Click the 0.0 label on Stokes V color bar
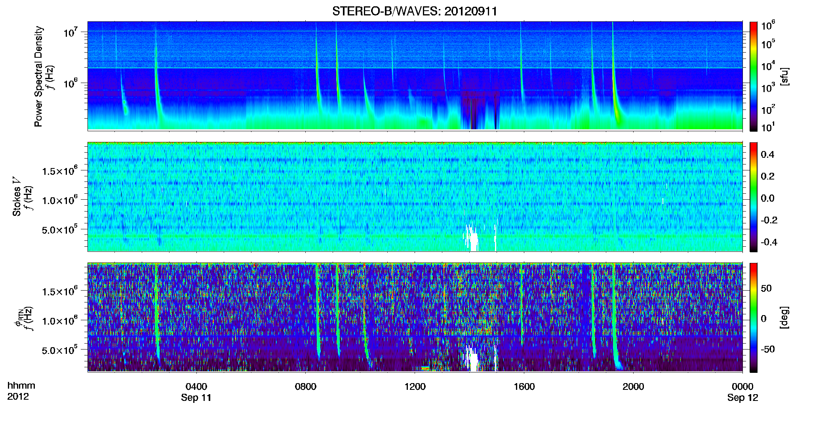 (x=767, y=198)
